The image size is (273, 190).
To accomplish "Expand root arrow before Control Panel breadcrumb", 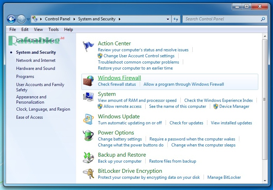I will (x=41, y=19).
